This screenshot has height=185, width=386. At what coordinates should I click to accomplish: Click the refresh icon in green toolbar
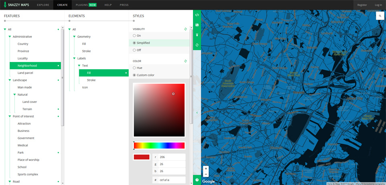pyautogui.click(x=197, y=45)
